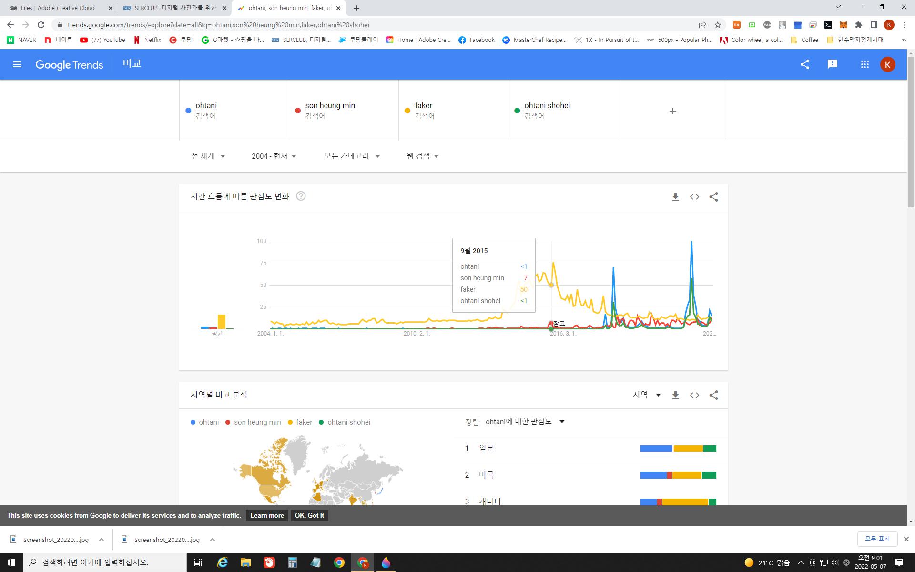Screen dimensions: 915x572
Task: Click the Windows taskbar search box
Action: [x=105, y=562]
